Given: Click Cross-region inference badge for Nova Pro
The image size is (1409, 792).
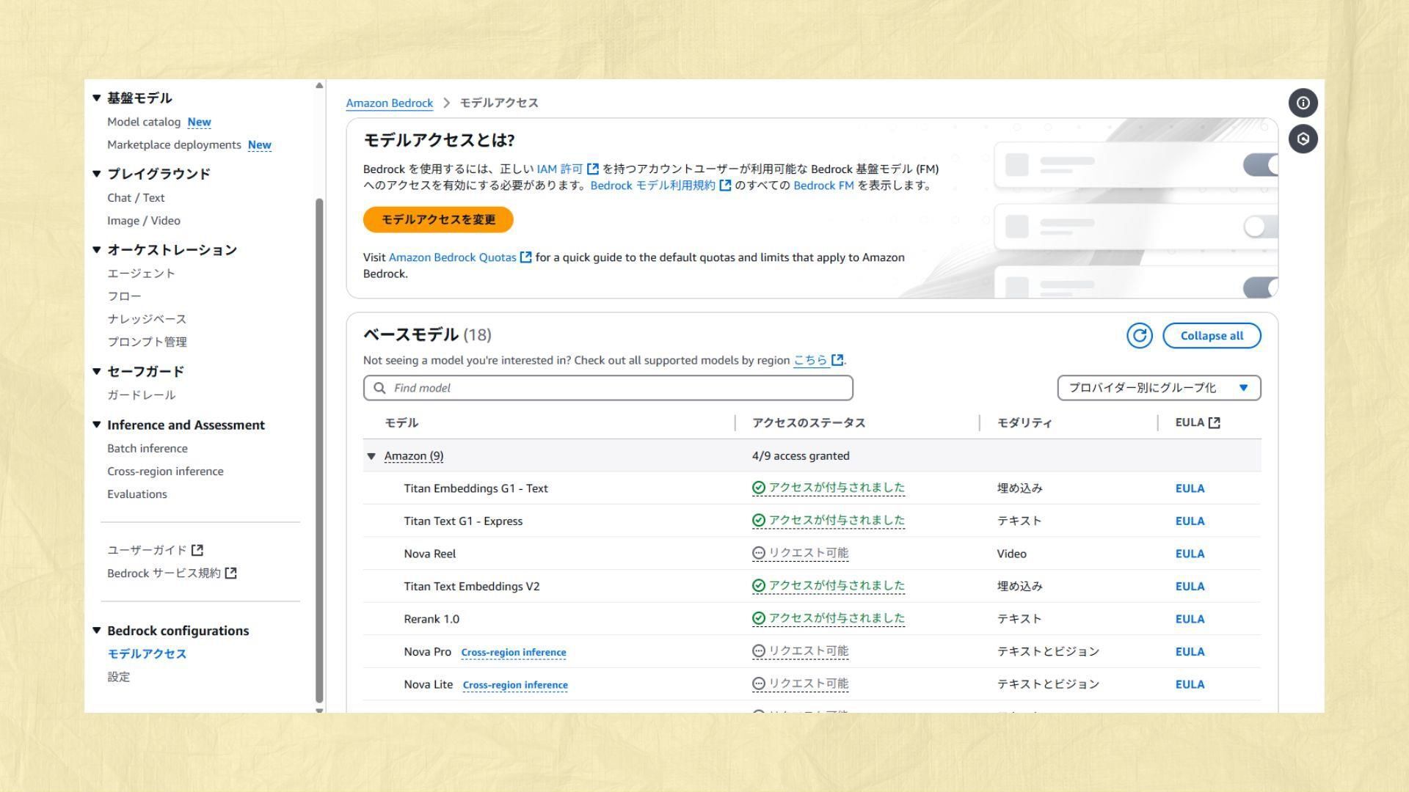Looking at the screenshot, I should (514, 652).
